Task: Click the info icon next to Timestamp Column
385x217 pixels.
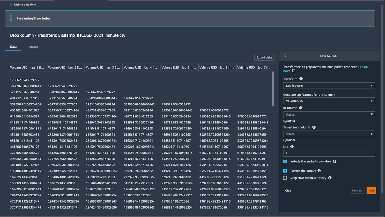Action: click(x=314, y=127)
